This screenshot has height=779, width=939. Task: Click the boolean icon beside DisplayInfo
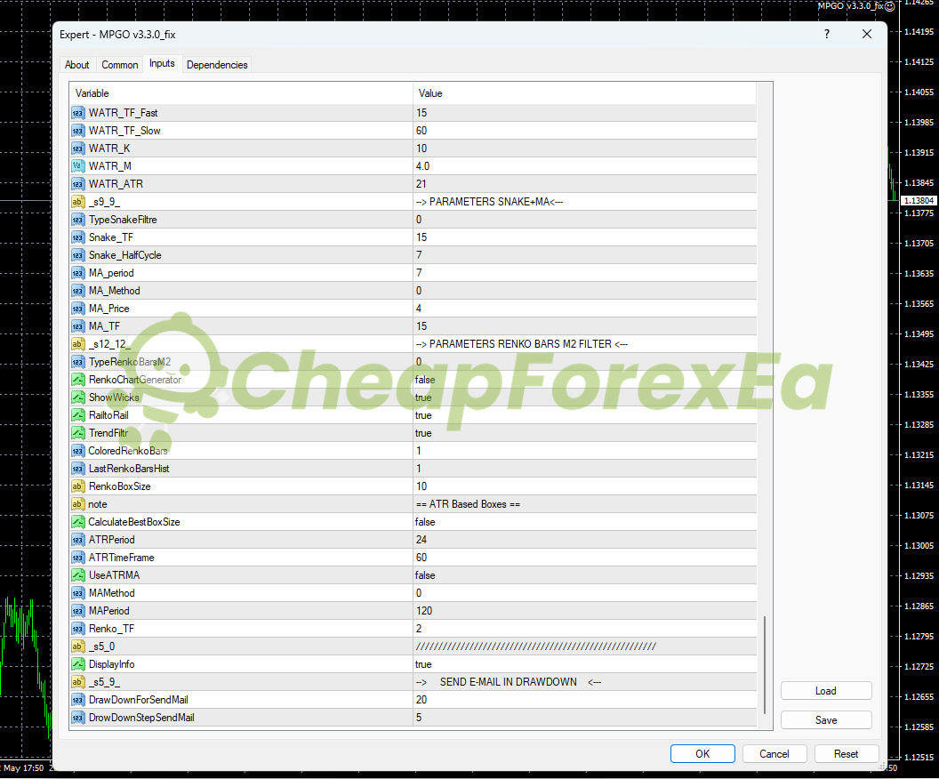coord(78,664)
